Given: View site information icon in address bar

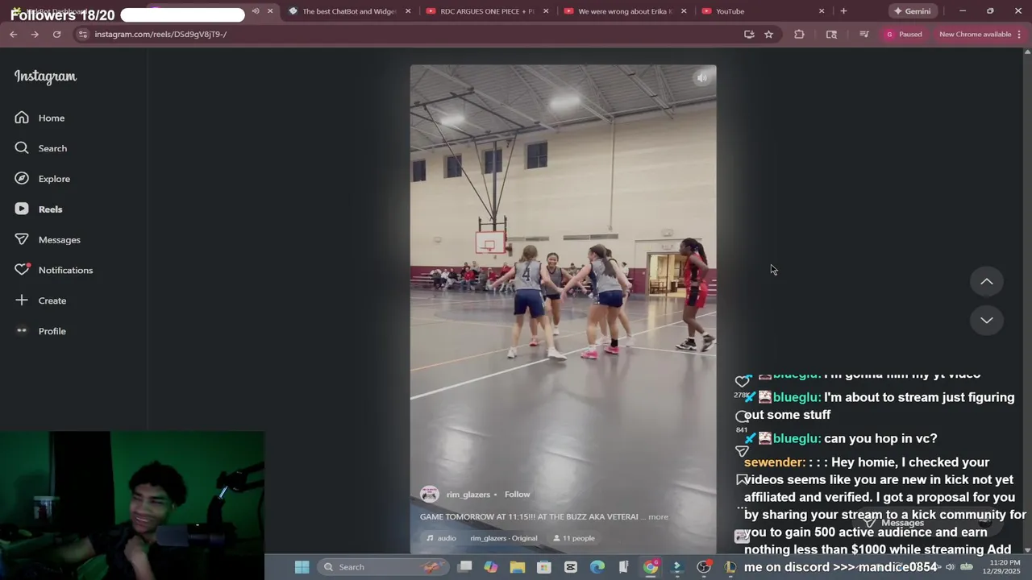Looking at the screenshot, I should coord(82,35).
